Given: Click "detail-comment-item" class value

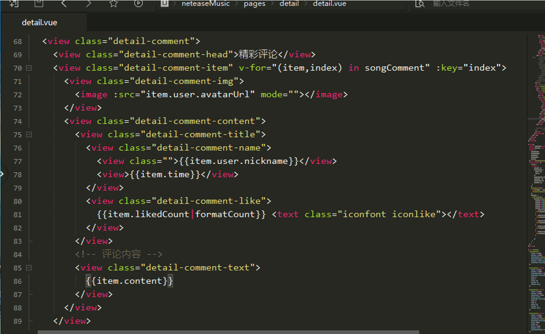Looking at the screenshot, I should click(x=176, y=67).
